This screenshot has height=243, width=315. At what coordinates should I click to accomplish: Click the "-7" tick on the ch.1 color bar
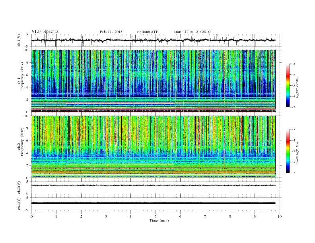(294, 107)
